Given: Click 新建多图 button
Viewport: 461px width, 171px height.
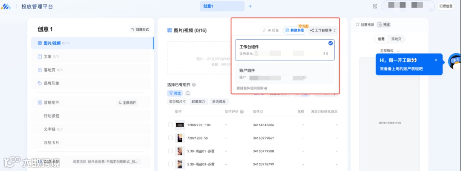Looking at the screenshot, I should point(295,30).
